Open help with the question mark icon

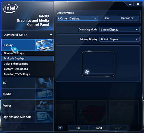click(x=60, y=128)
